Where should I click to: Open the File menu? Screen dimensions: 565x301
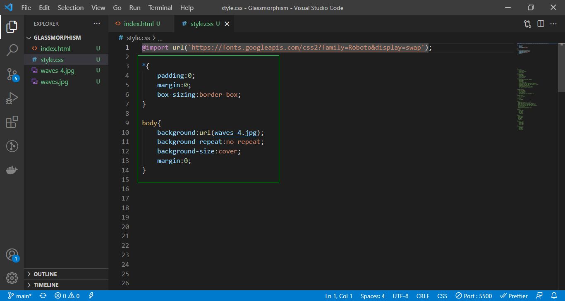click(26, 8)
